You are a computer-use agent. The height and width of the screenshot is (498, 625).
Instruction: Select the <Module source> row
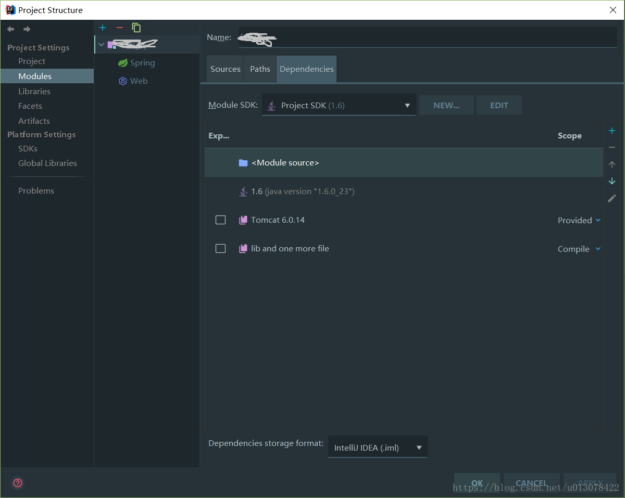[x=404, y=163]
